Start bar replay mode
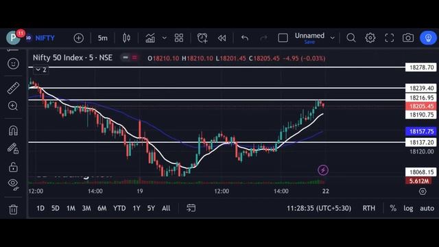The width and height of the screenshot is (439, 247). 222,38
